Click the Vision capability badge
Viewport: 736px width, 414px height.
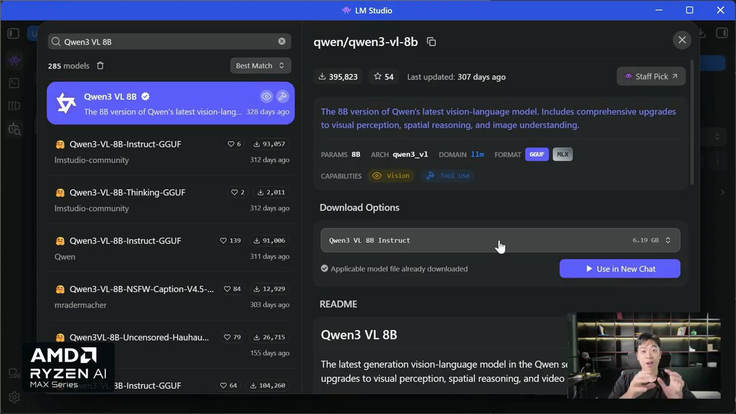(391, 176)
